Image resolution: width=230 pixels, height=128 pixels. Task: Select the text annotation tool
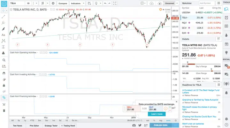coord(4,35)
